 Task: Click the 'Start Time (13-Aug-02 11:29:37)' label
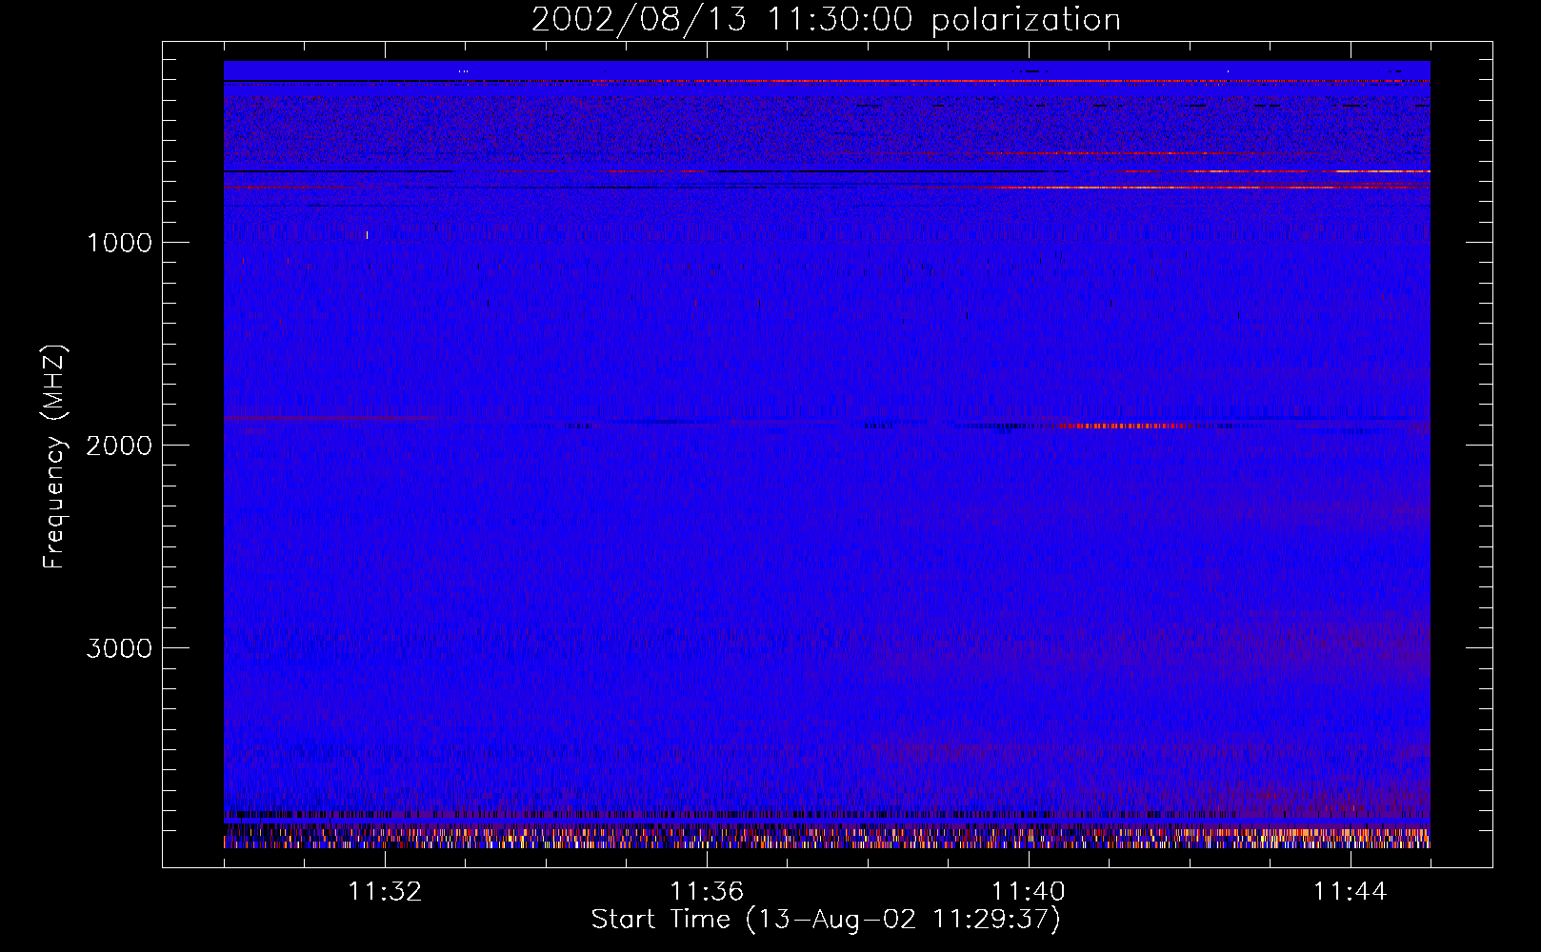(x=826, y=920)
